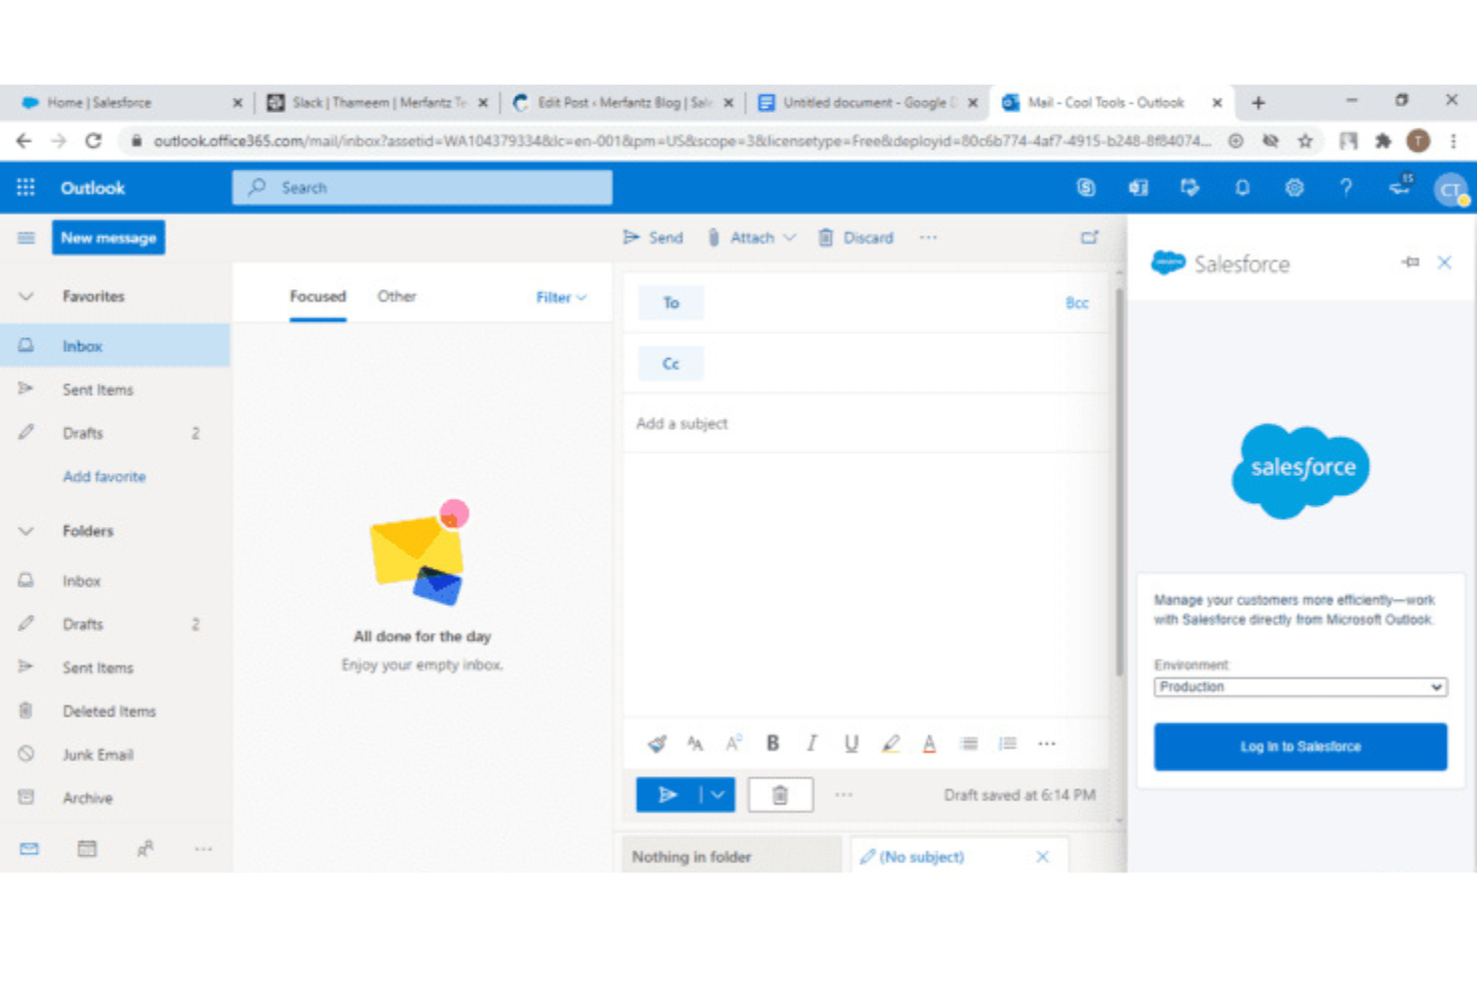Open Archive folder

click(116, 798)
